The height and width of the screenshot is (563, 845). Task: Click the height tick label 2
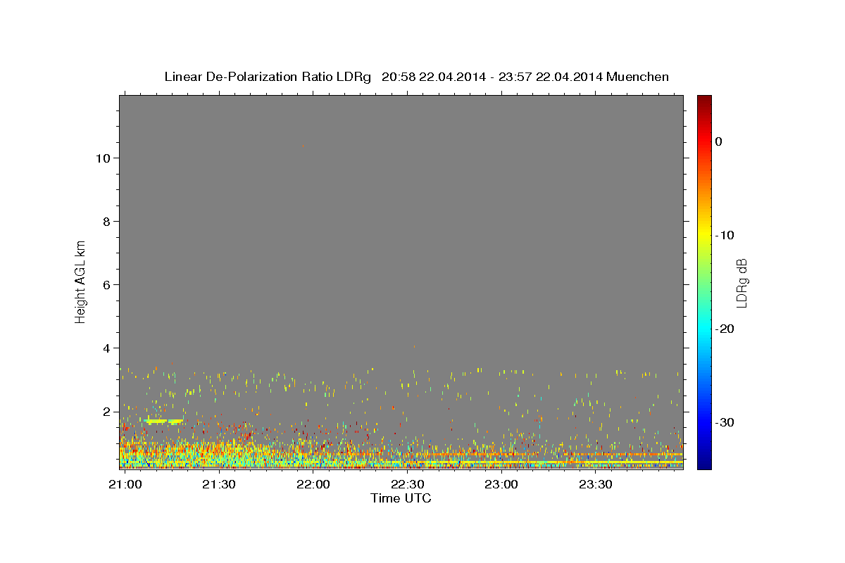pyautogui.click(x=107, y=412)
